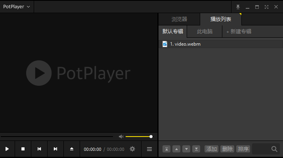This screenshot has width=283, height=158.
Task: Toggle the pin on top icon
Action: click(238, 7)
